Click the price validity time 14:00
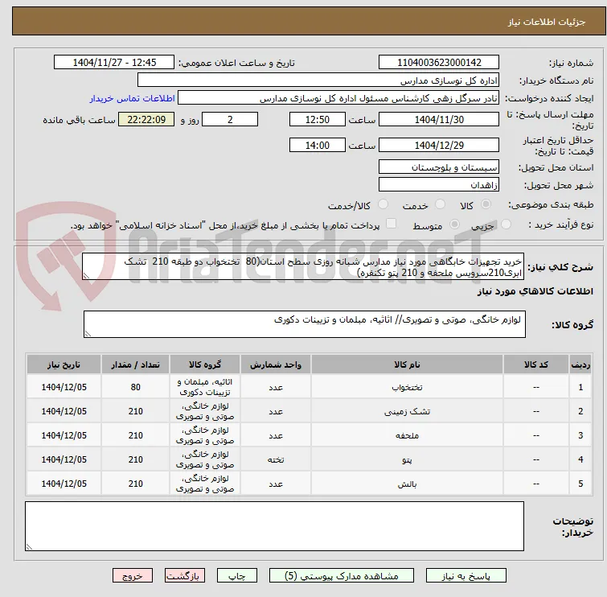607x597 pixels. pyautogui.click(x=318, y=146)
